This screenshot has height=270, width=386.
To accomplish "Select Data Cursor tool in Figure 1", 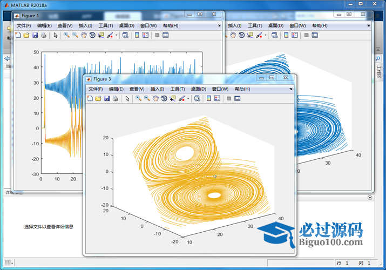I will [101, 35].
